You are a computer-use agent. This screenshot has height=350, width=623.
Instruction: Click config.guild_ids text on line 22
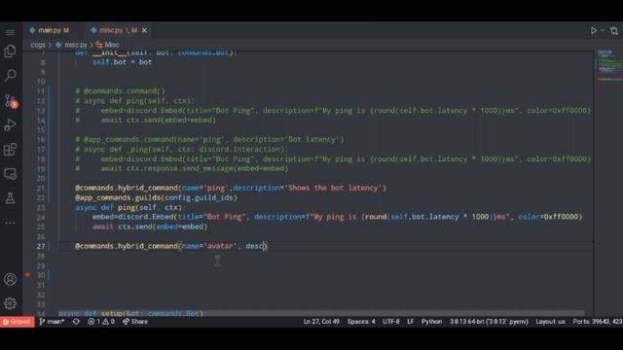pos(199,197)
